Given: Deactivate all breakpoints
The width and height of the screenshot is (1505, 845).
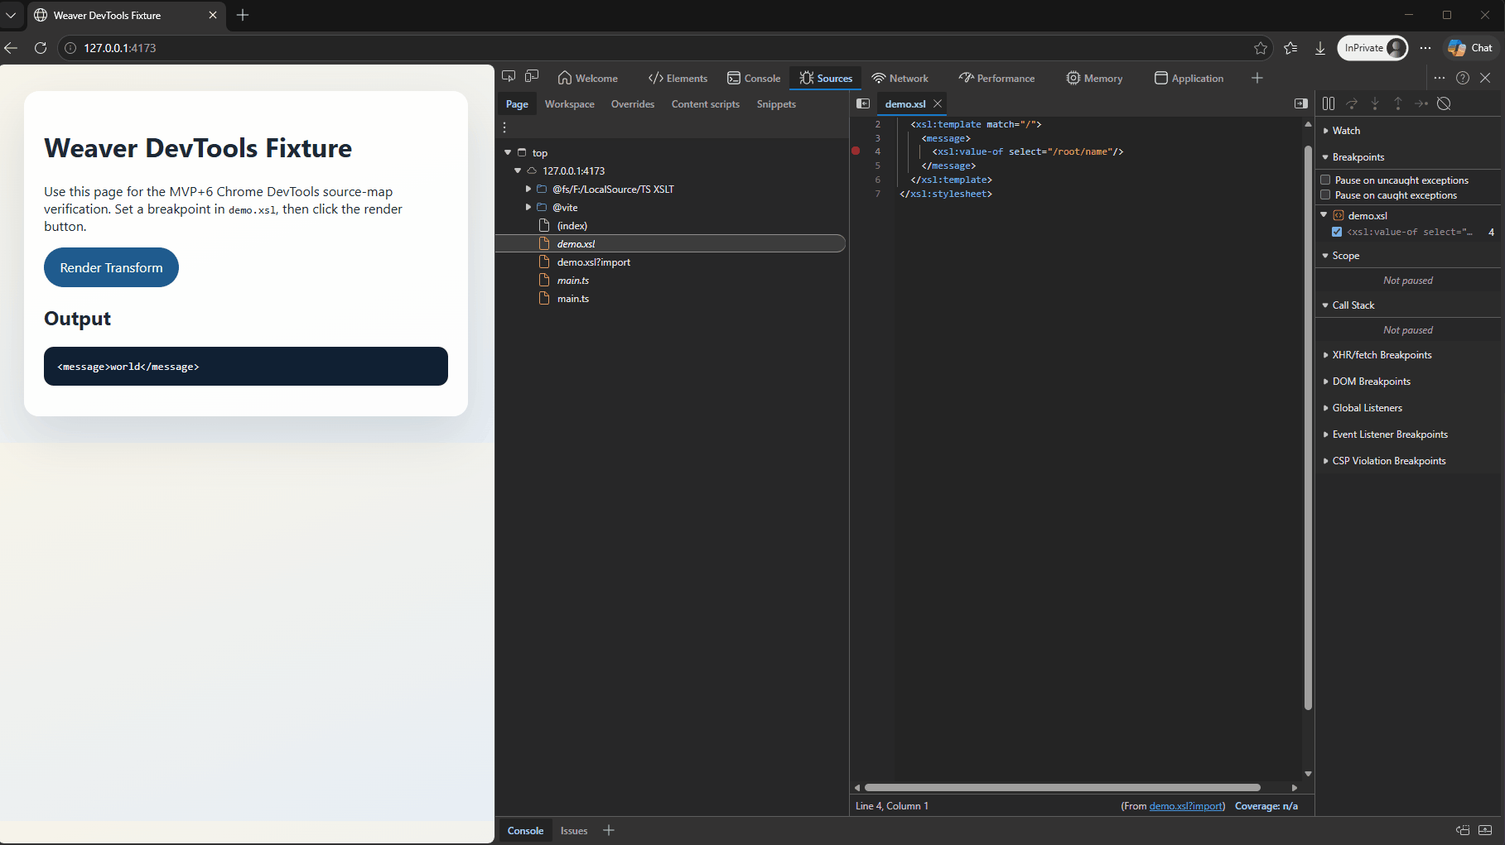Looking at the screenshot, I should coord(1444,103).
